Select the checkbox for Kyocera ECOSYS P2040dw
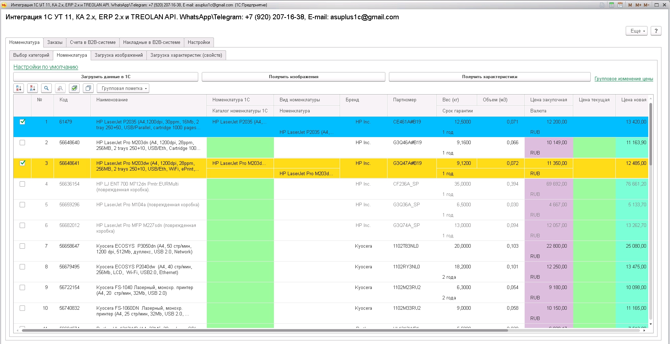Image resolution: width=670 pixels, height=344 pixels. click(x=22, y=267)
